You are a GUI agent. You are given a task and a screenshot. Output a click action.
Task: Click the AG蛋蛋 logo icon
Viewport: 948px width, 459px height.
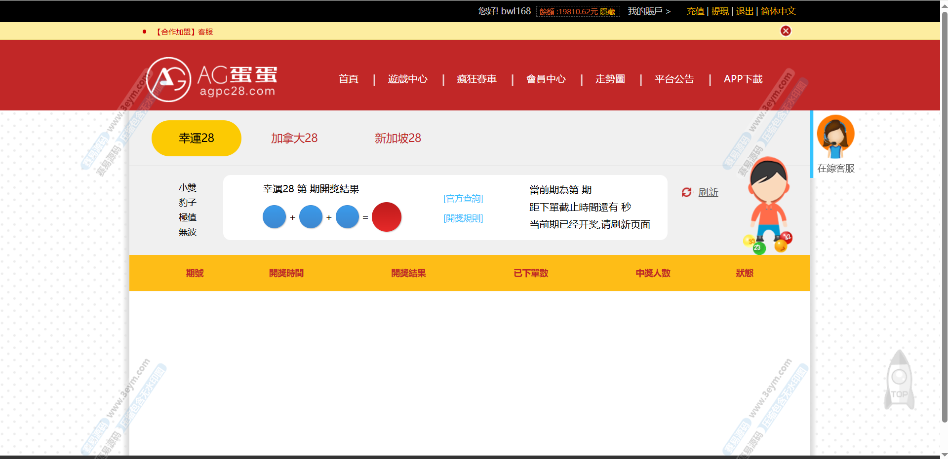pyautogui.click(x=169, y=79)
